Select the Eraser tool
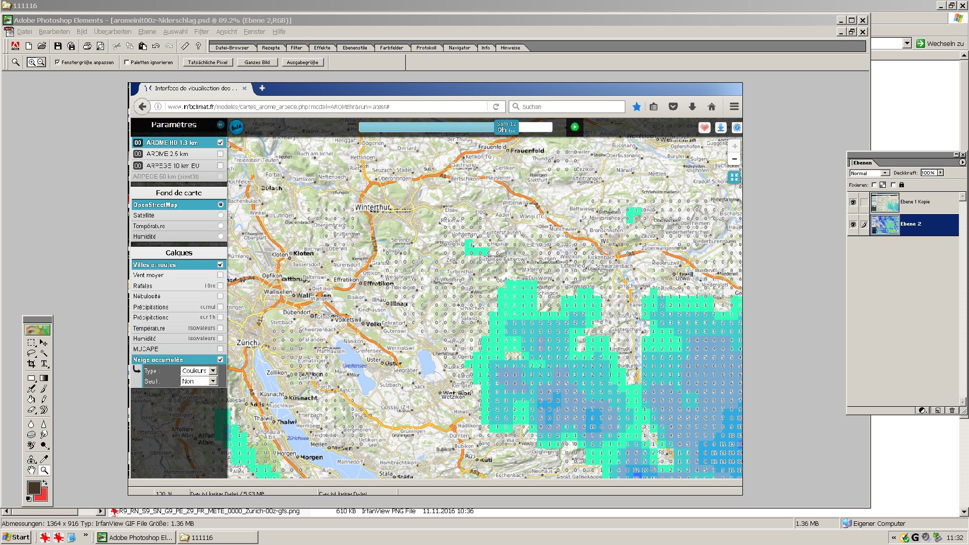This screenshot has width=969, height=545. tap(31, 410)
